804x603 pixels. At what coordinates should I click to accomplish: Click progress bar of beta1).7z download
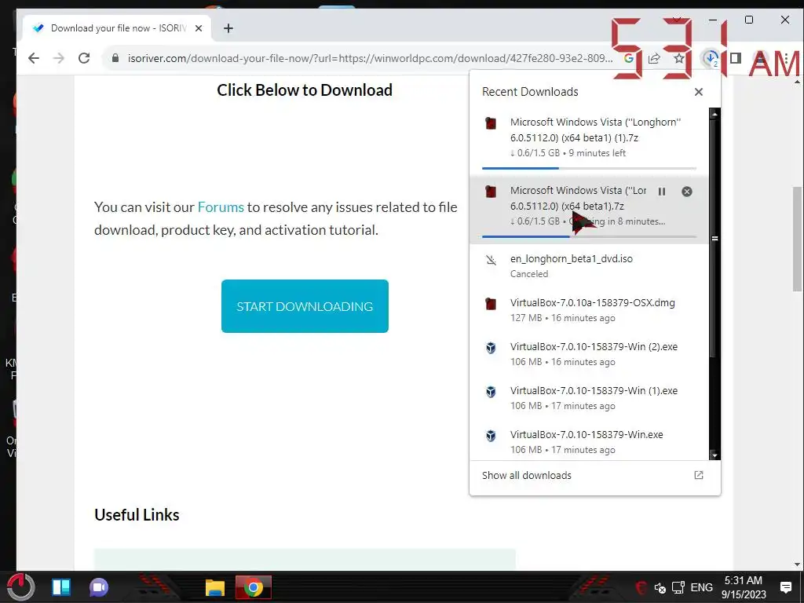(589, 236)
